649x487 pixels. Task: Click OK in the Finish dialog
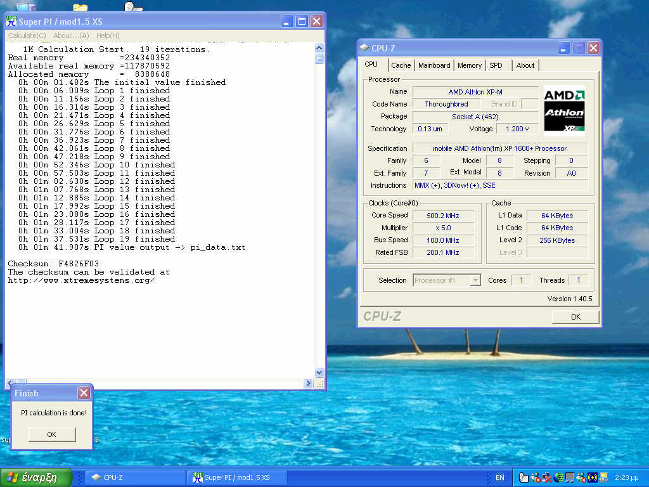pos(52,434)
